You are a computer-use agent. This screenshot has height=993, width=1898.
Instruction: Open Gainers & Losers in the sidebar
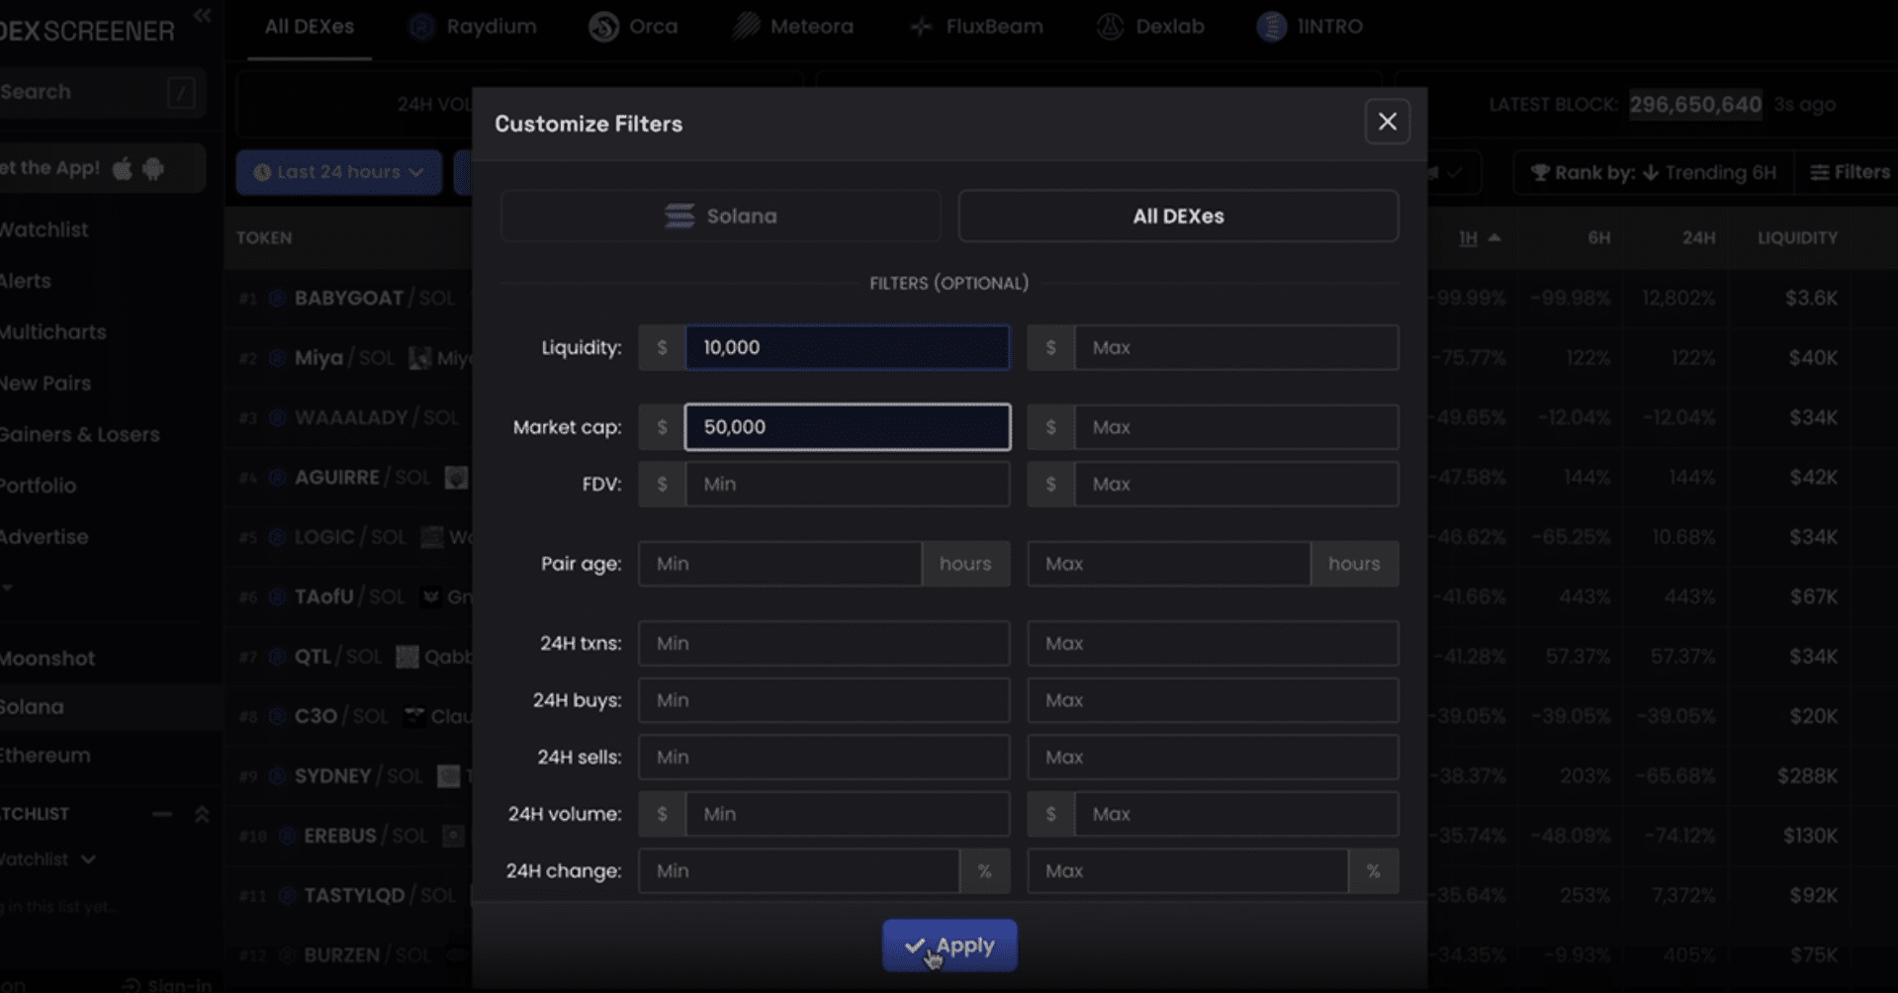[80, 434]
